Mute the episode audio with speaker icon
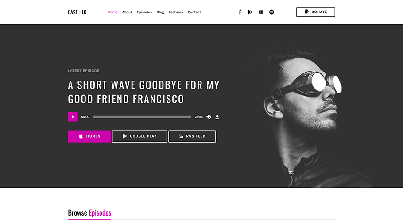This screenshot has width=403, height=224. tap(209, 116)
